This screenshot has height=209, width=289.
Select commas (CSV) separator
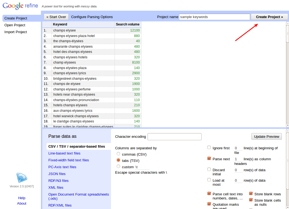pyautogui.click(x=118, y=154)
